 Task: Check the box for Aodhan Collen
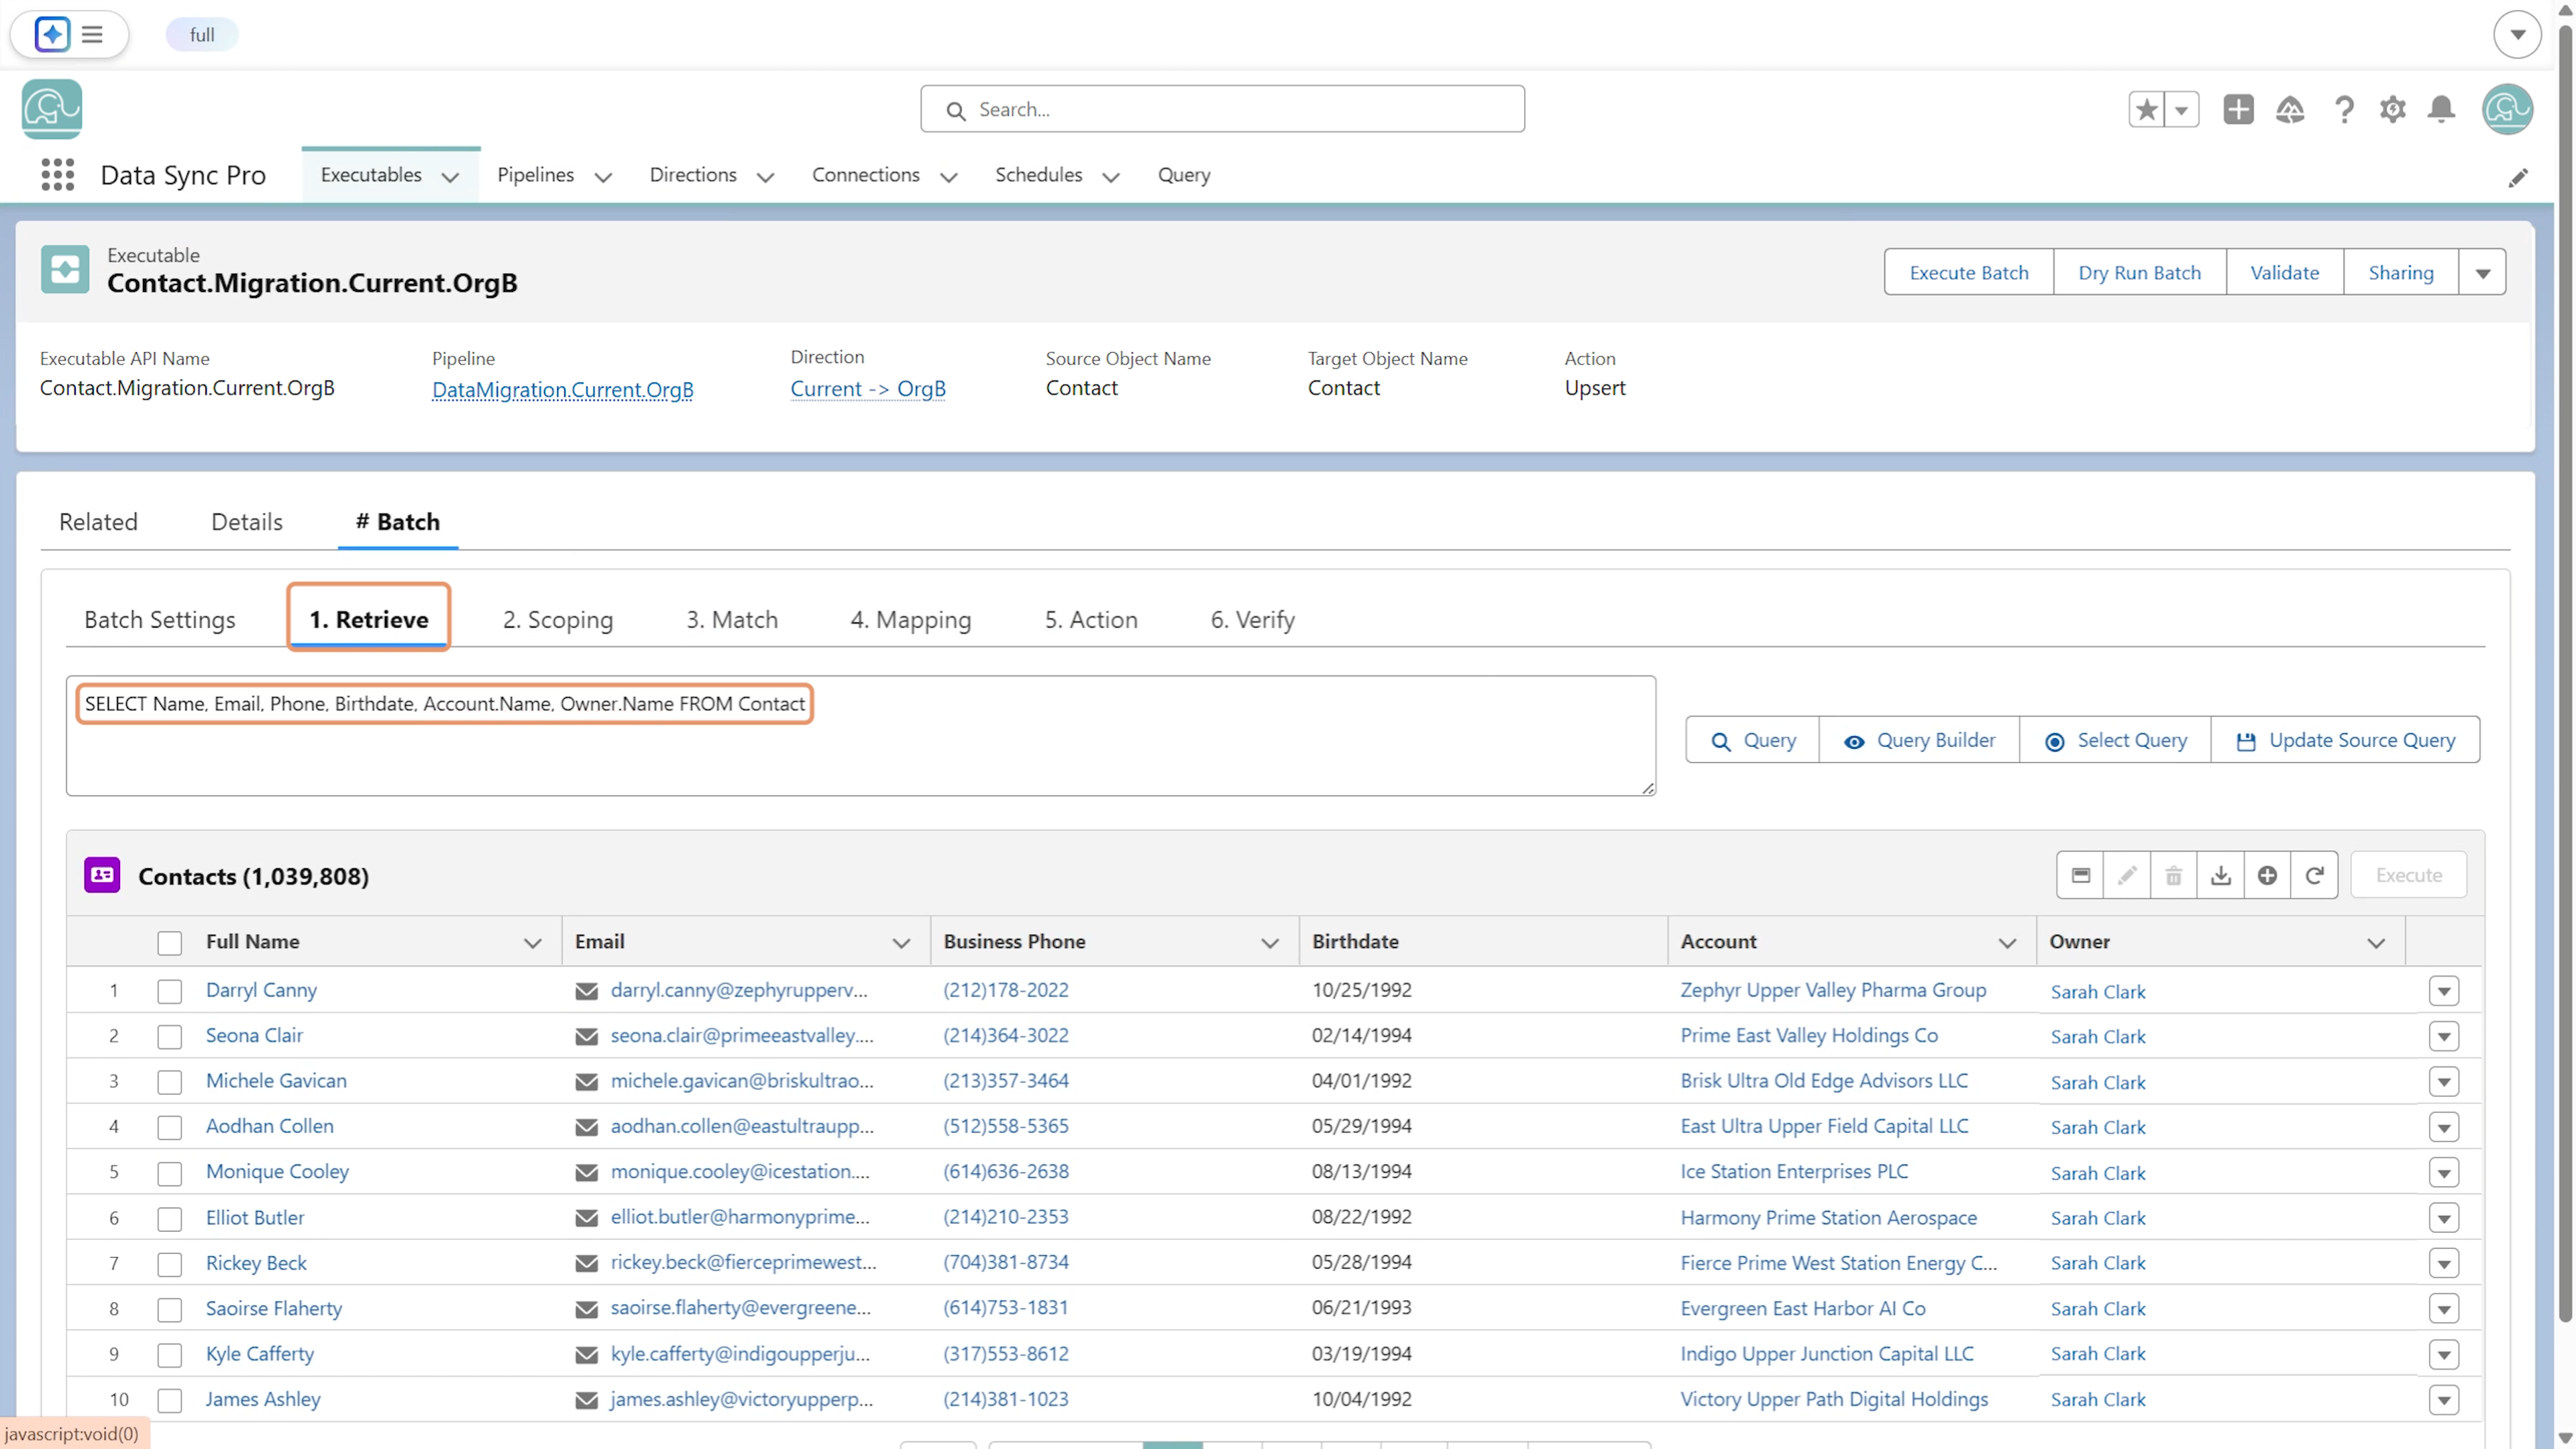(x=170, y=1128)
